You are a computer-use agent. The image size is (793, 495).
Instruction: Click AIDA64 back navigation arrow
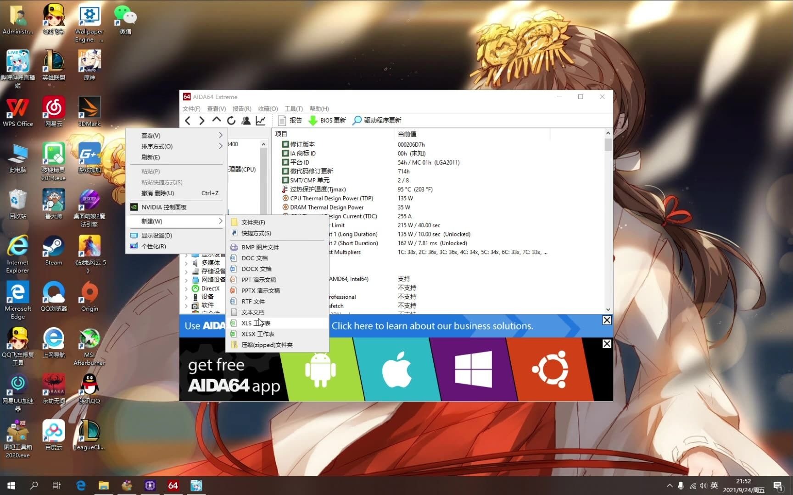pyautogui.click(x=188, y=121)
